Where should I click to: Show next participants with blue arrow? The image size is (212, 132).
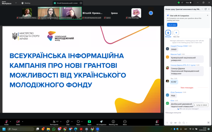[151, 13]
